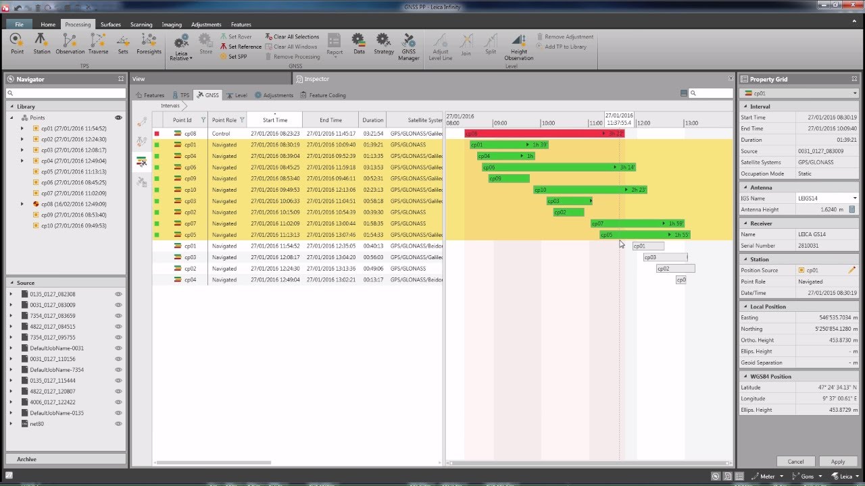Expand the cp01 point in Library tree
The image size is (865, 486).
(22, 128)
